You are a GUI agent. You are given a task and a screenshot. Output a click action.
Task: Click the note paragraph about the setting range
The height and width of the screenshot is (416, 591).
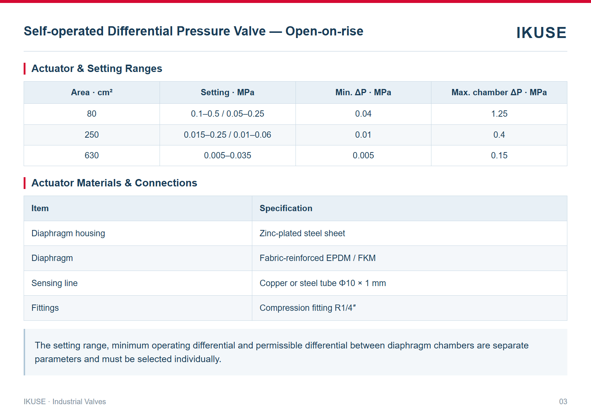(x=281, y=352)
